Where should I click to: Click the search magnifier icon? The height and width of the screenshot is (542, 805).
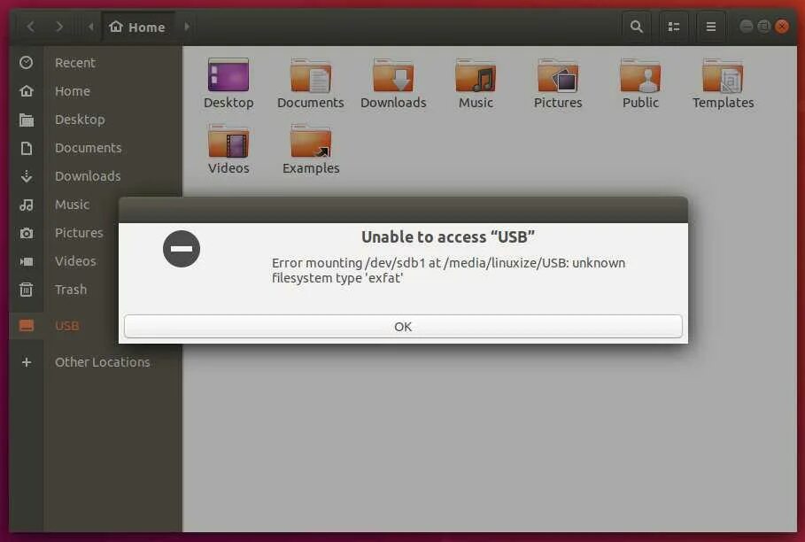[x=637, y=27]
